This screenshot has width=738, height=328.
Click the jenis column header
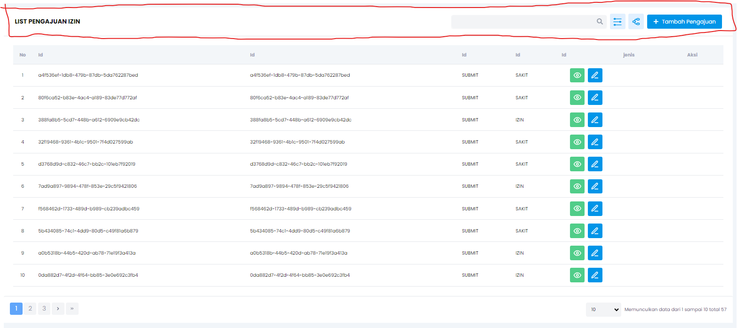coord(628,55)
